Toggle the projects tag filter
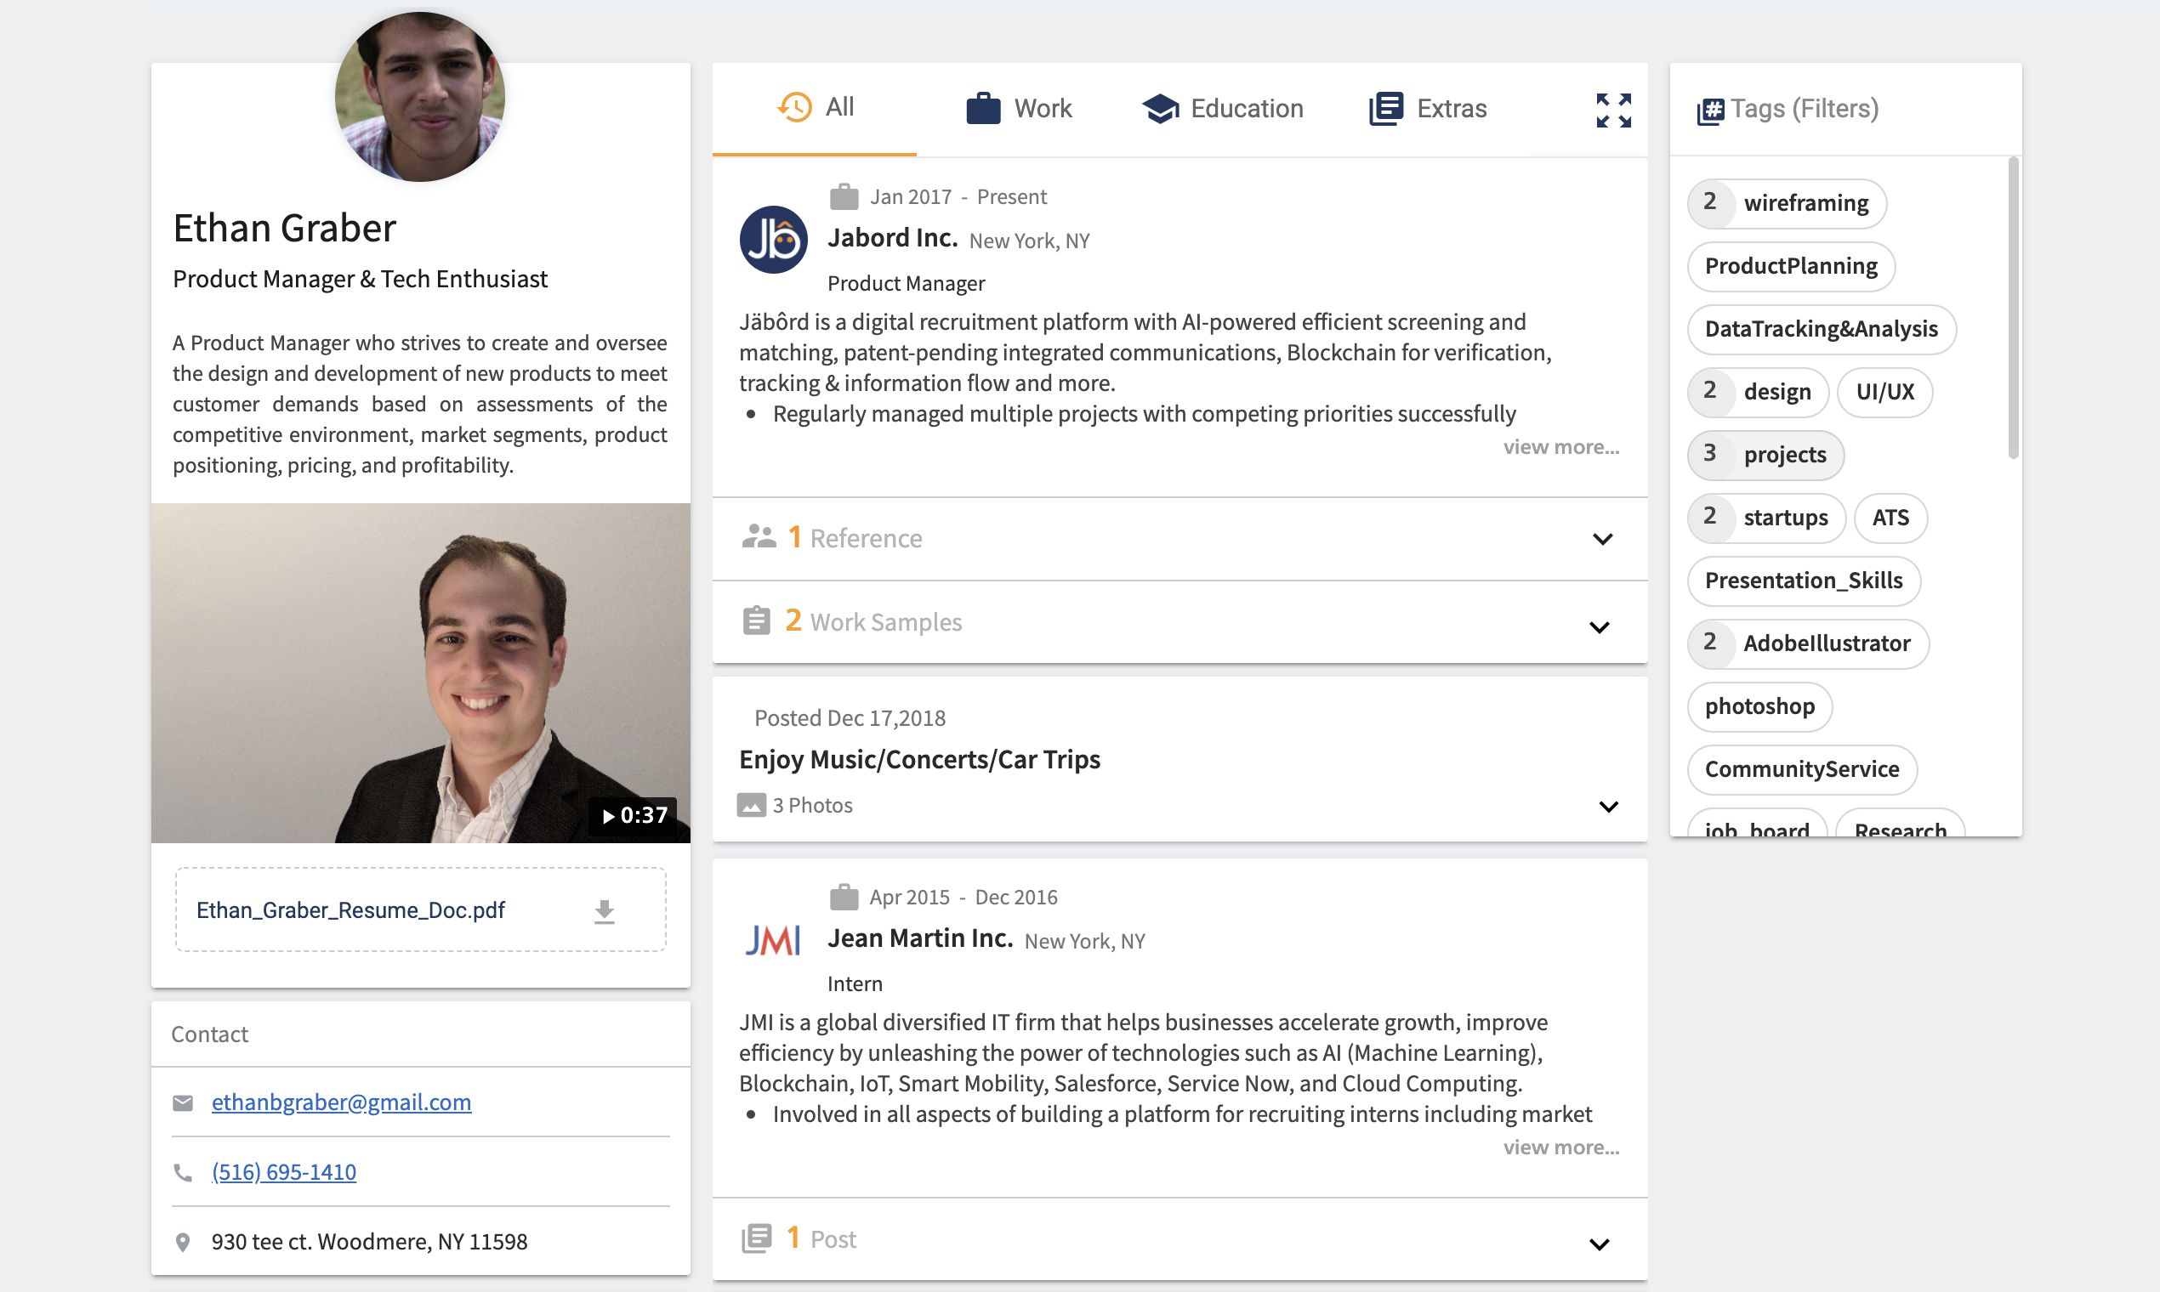Image resolution: width=2160 pixels, height=1292 pixels. (1765, 455)
